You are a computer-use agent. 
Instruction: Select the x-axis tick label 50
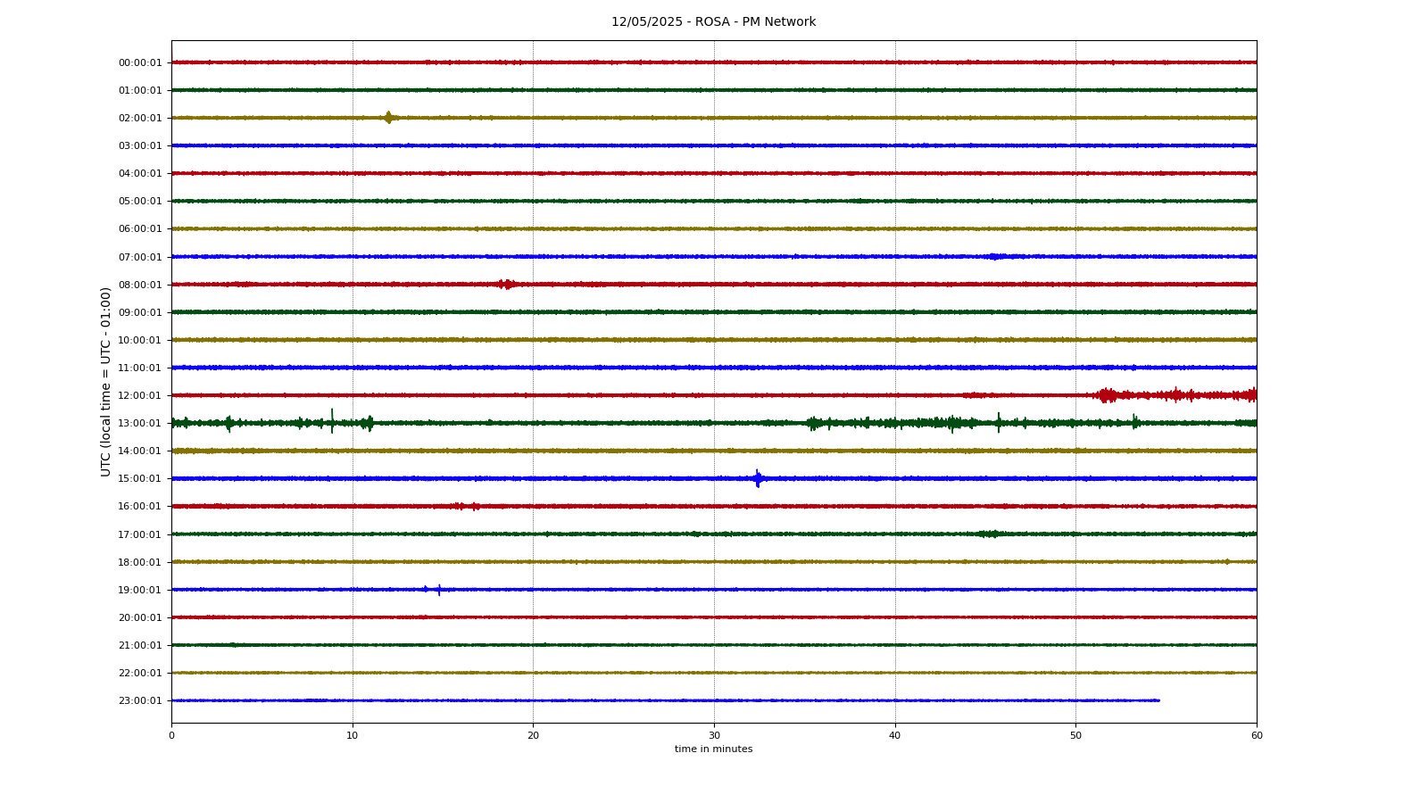(1075, 735)
